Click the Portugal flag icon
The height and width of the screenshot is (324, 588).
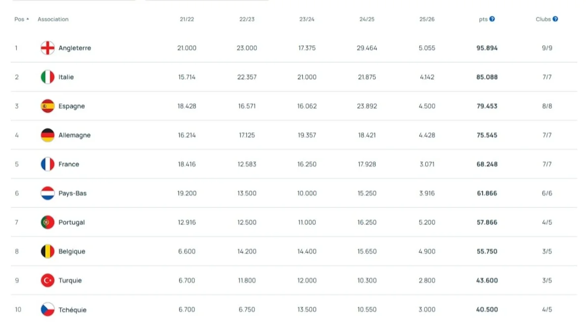pos(48,222)
